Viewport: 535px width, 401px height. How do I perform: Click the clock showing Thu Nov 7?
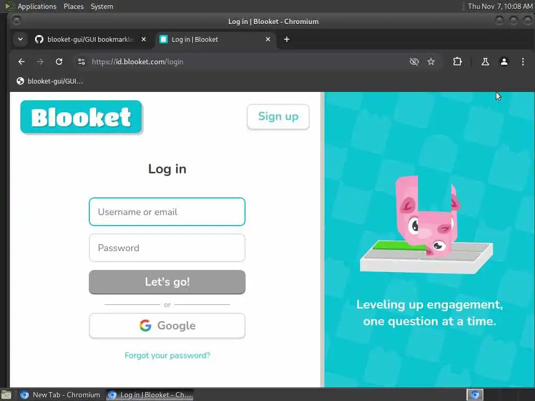click(x=500, y=6)
